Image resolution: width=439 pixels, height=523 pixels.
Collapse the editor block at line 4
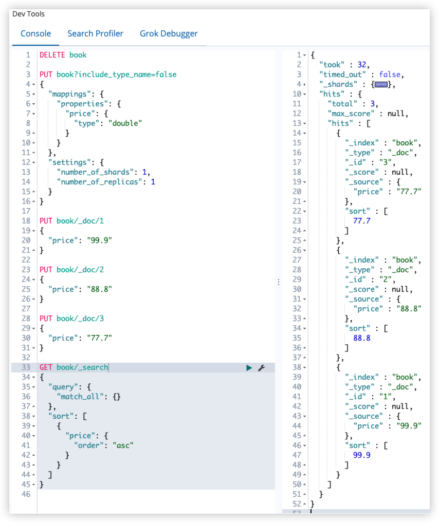coord(34,84)
